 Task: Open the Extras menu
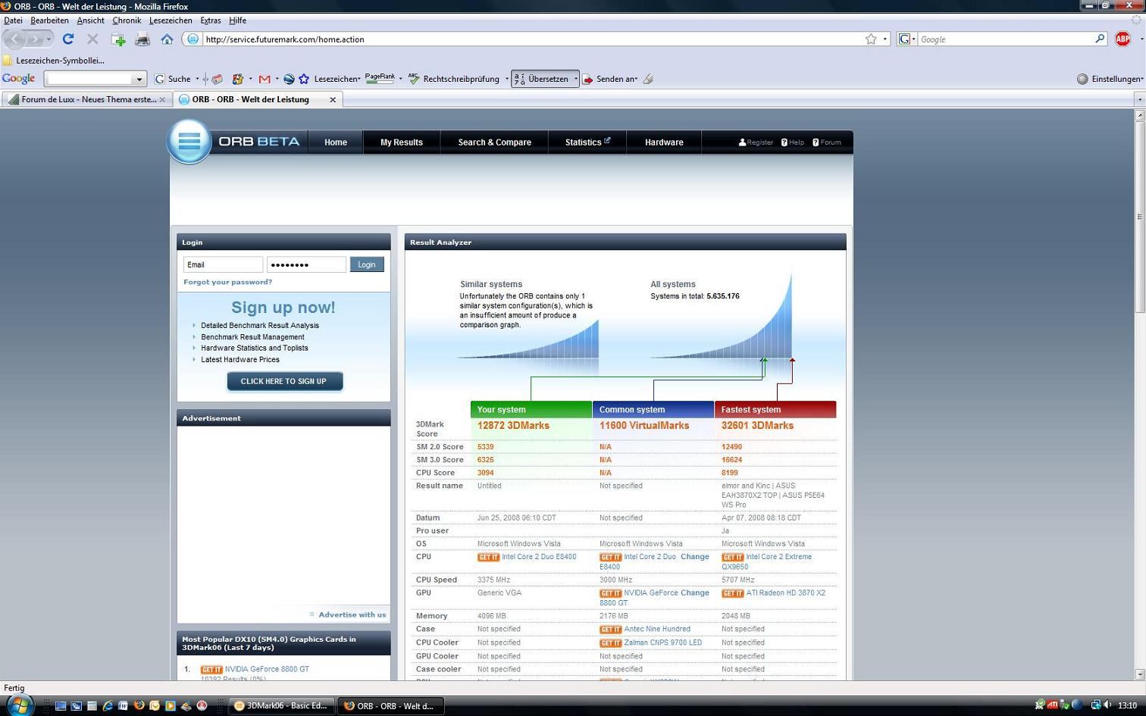point(211,20)
